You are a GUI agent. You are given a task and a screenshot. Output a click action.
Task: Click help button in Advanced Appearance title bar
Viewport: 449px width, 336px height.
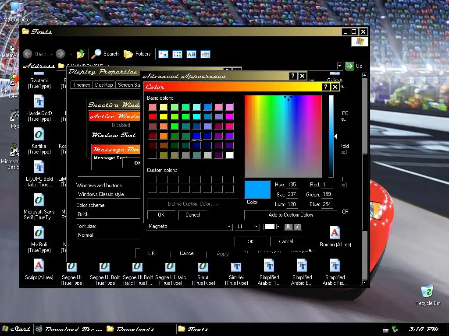click(x=292, y=76)
